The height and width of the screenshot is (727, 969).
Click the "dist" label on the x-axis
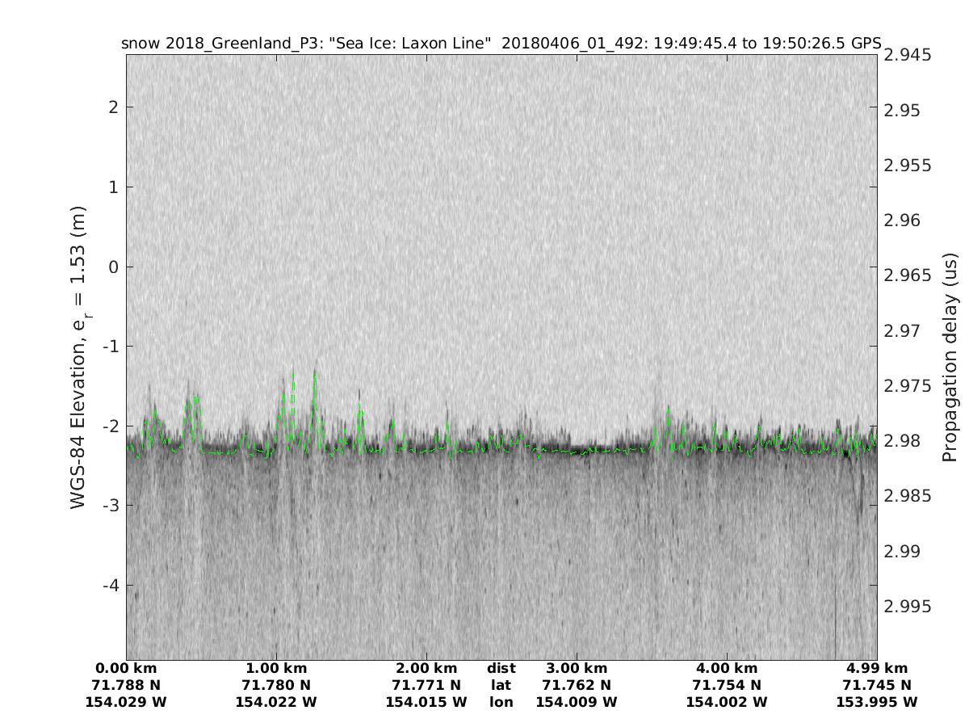pyautogui.click(x=501, y=668)
